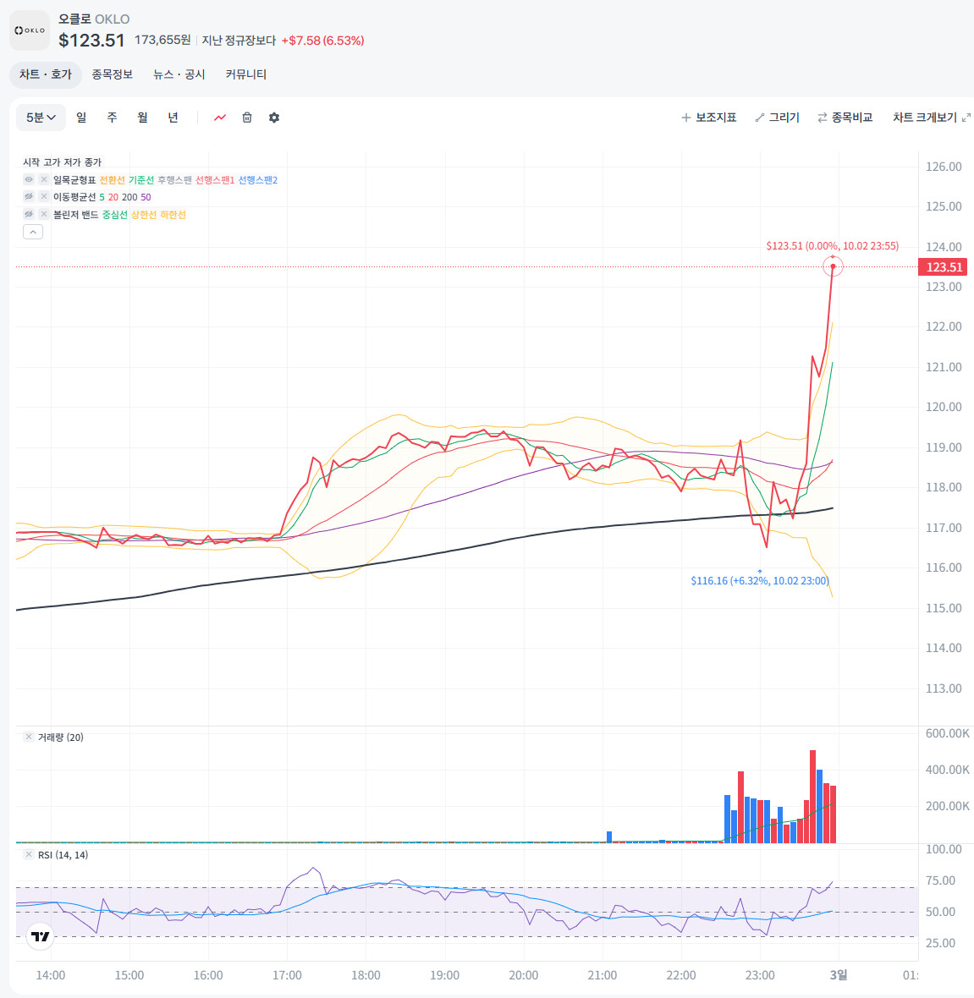Click the 거래량 (20) panel title
Screen dimensions: 974x998
(61, 737)
